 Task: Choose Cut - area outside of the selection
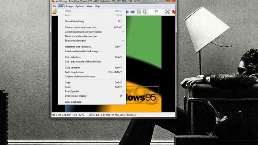(x=92, y=62)
